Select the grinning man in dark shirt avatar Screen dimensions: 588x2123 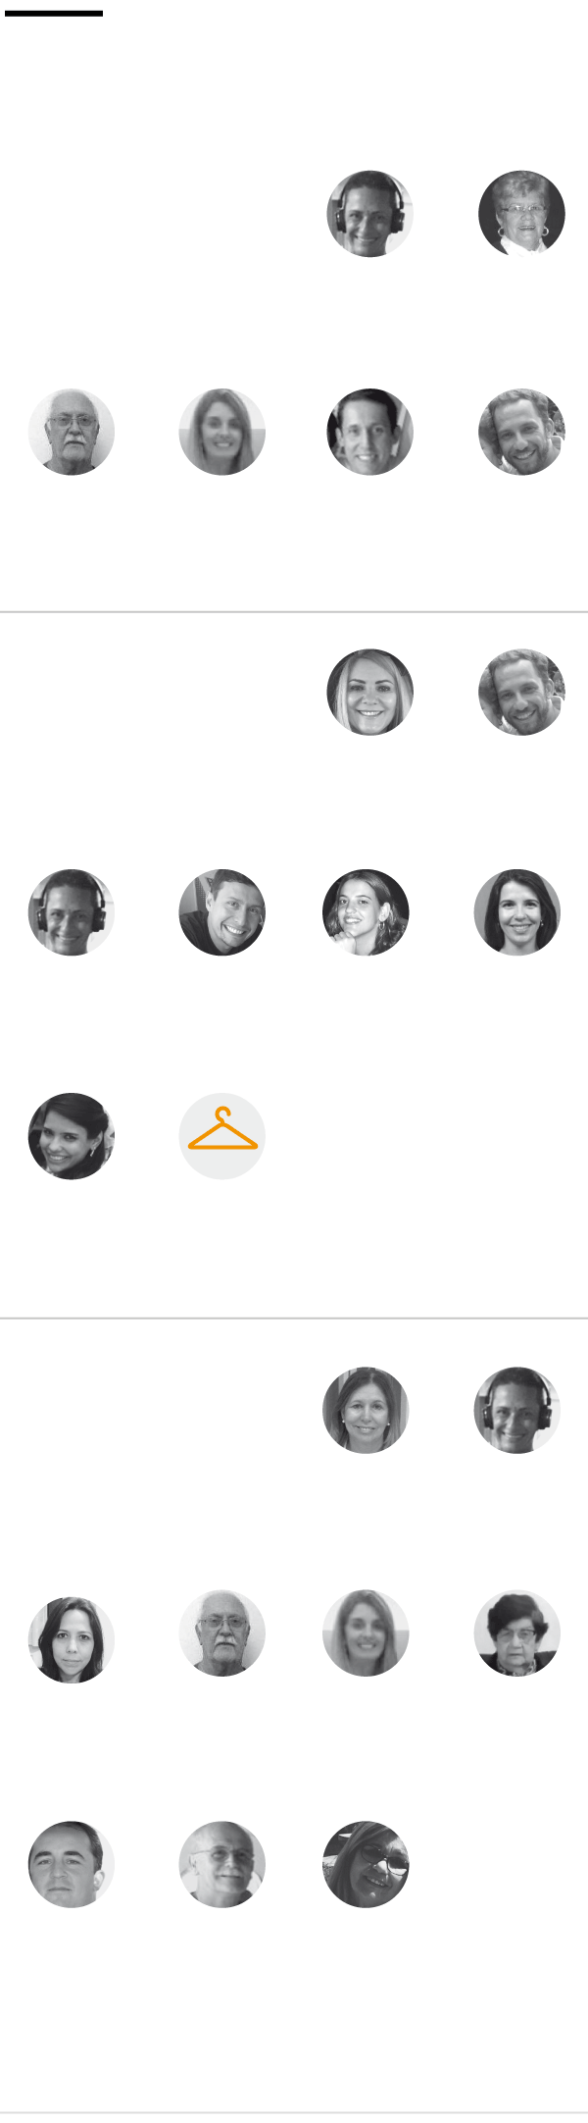click(x=222, y=912)
